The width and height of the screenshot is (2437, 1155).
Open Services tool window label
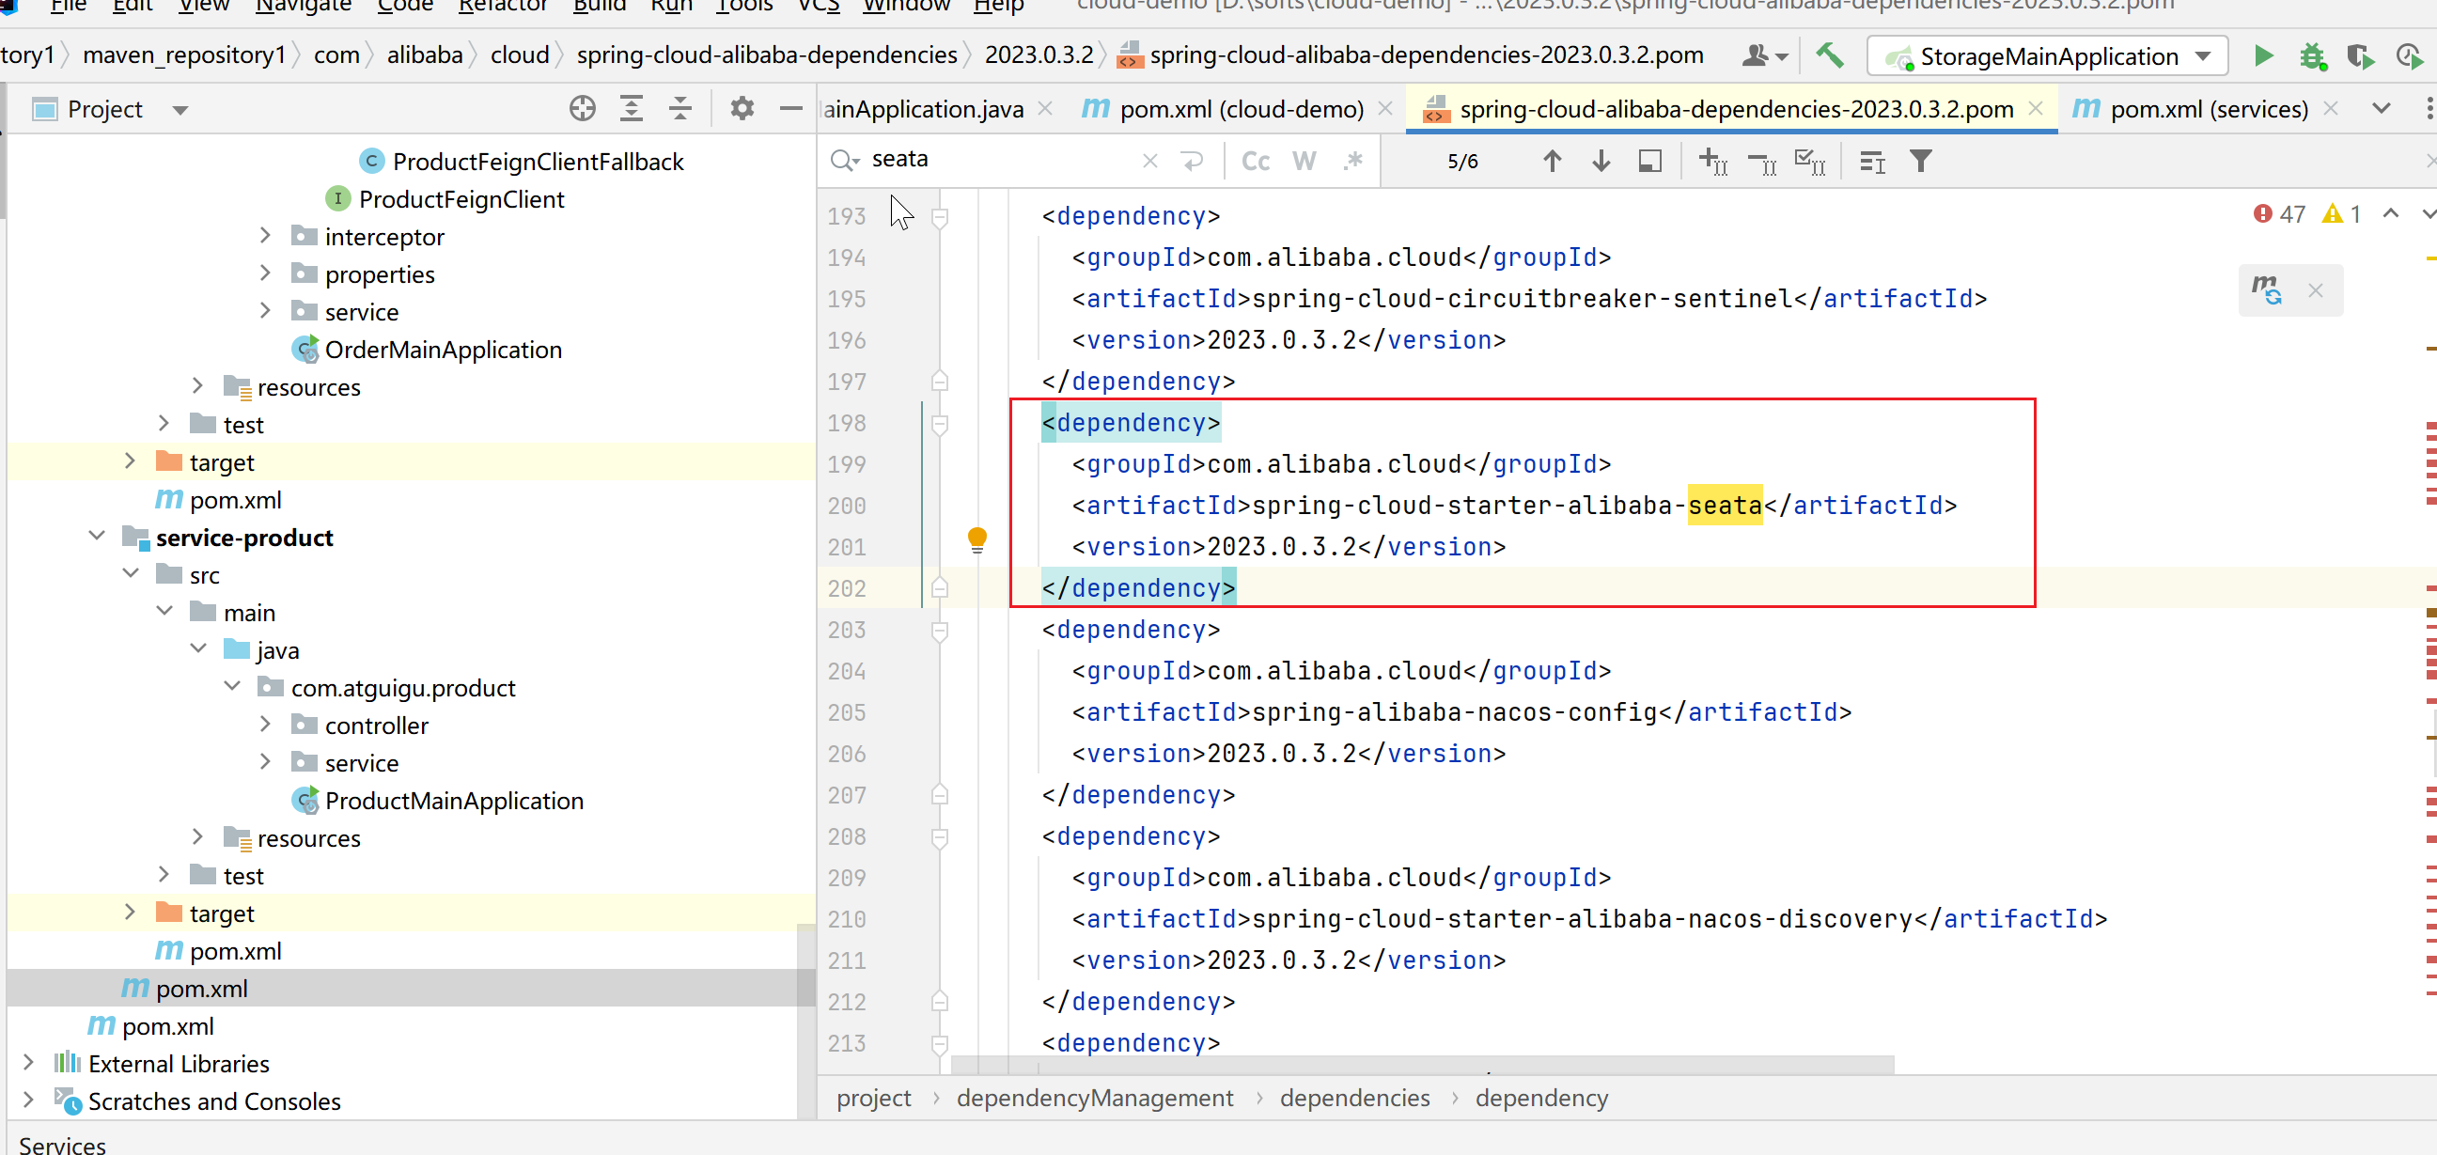(62, 1145)
